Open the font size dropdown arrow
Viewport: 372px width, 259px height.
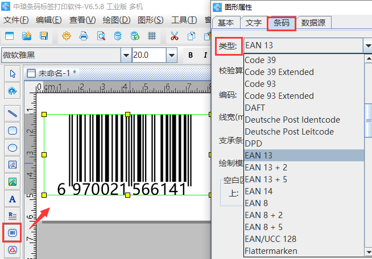click(172, 55)
